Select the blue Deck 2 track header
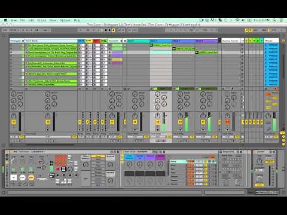Viewport: 287px width, 215px height. coord(161,41)
